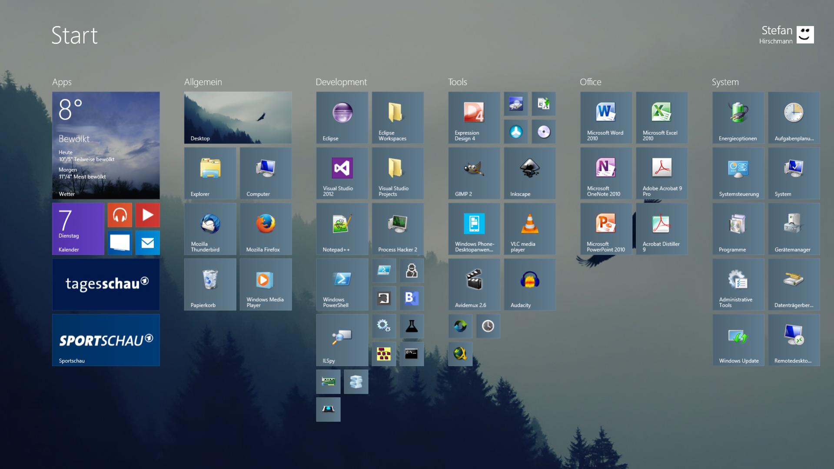Viewport: 834px width, 469px height.
Task: Open the red Video play tile
Action: 147,215
